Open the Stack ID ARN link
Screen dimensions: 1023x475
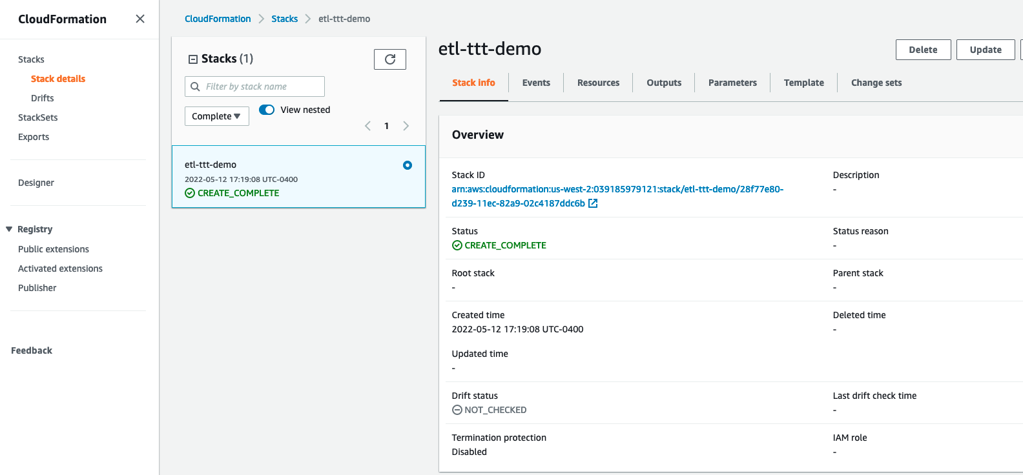pos(617,196)
